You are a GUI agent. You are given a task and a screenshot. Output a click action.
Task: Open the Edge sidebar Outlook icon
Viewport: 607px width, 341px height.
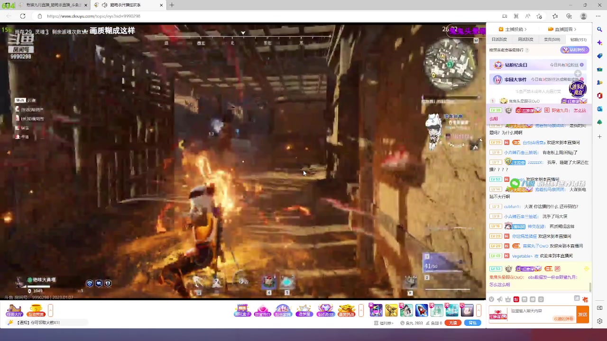tap(600, 109)
